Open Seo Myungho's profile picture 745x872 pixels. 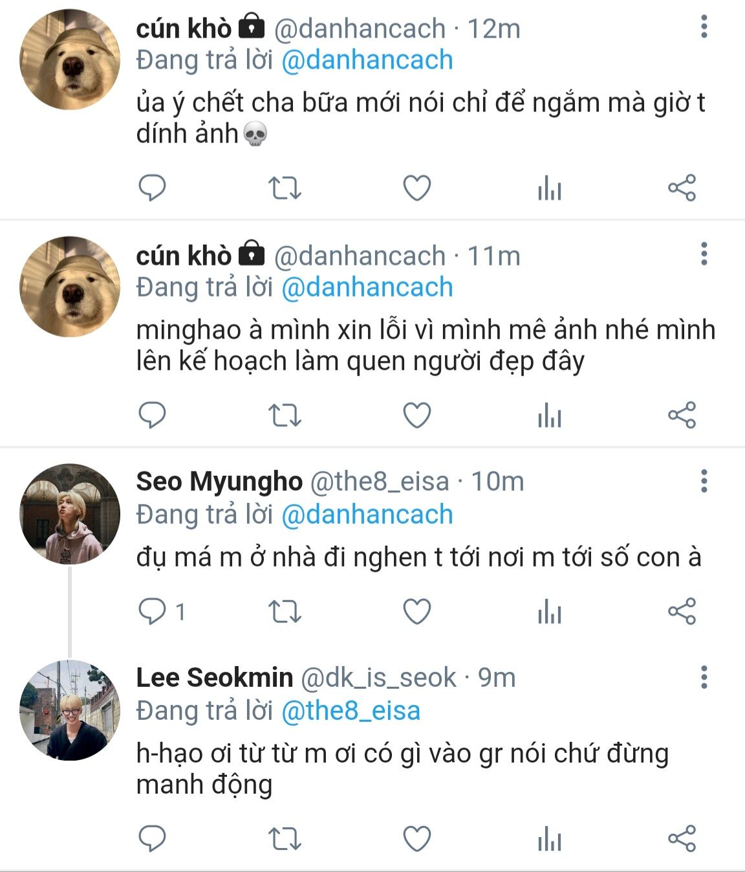pos(70,514)
